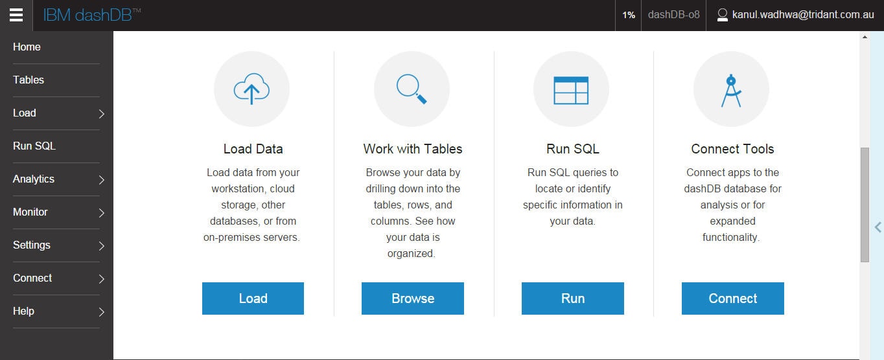Click the user profile avatar icon
The height and width of the screenshot is (360, 884).
(723, 15)
